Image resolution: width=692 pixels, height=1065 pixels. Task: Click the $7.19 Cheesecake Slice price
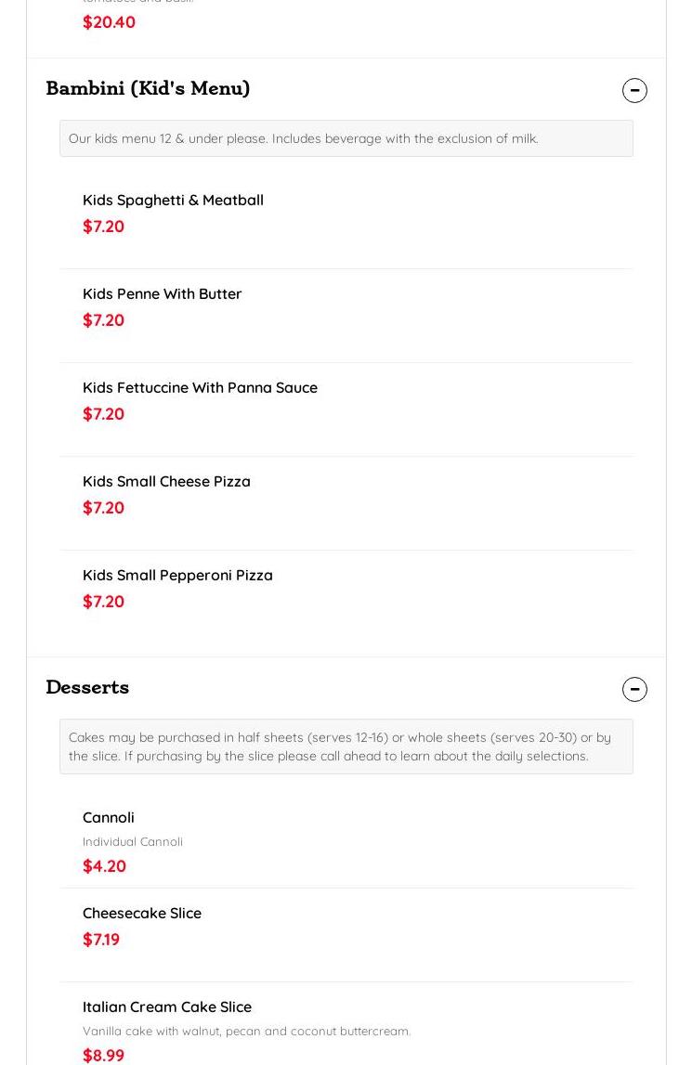[x=101, y=940]
